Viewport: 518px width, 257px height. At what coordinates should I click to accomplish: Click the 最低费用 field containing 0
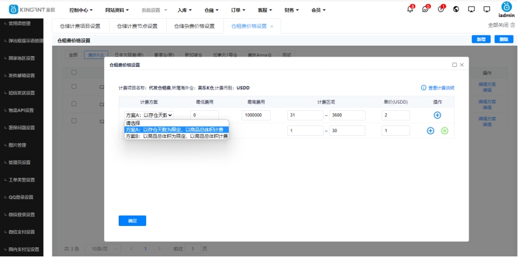click(x=205, y=115)
